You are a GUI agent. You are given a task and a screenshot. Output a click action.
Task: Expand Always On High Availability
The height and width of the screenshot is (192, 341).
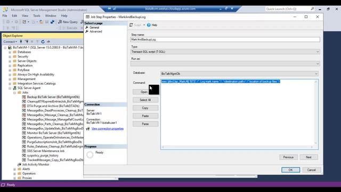click(10, 75)
